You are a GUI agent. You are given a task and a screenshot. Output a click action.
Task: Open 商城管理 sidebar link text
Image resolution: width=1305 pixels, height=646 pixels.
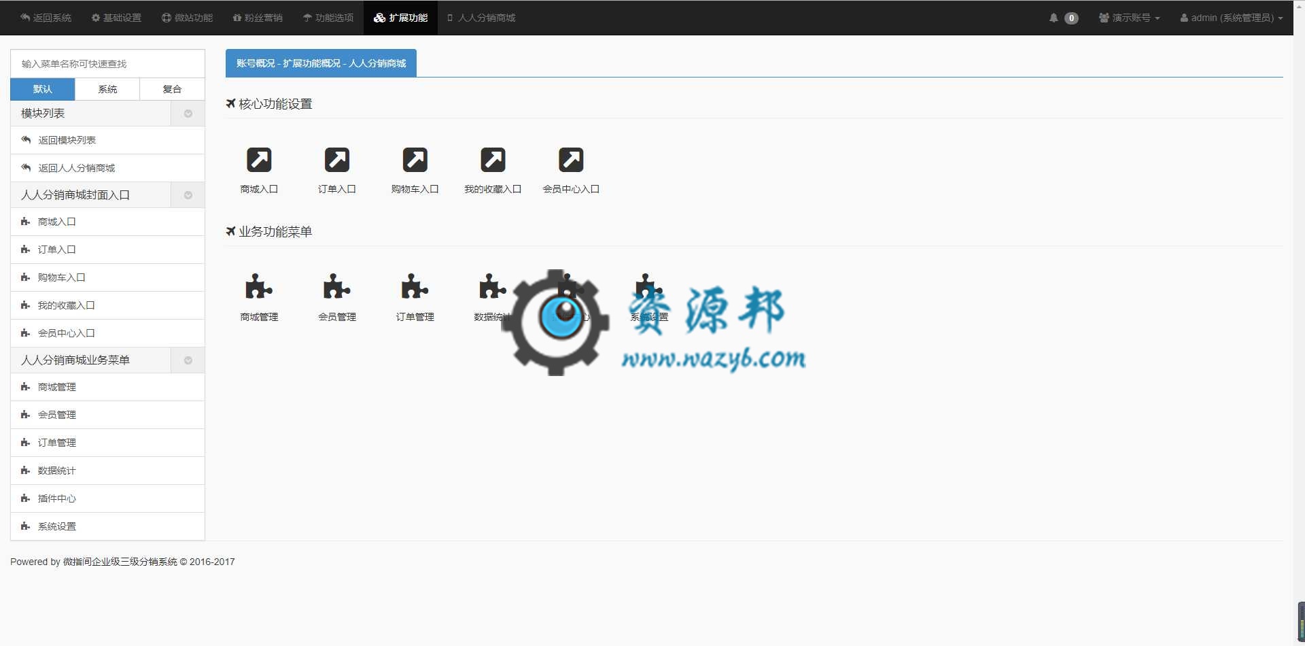tap(57, 387)
